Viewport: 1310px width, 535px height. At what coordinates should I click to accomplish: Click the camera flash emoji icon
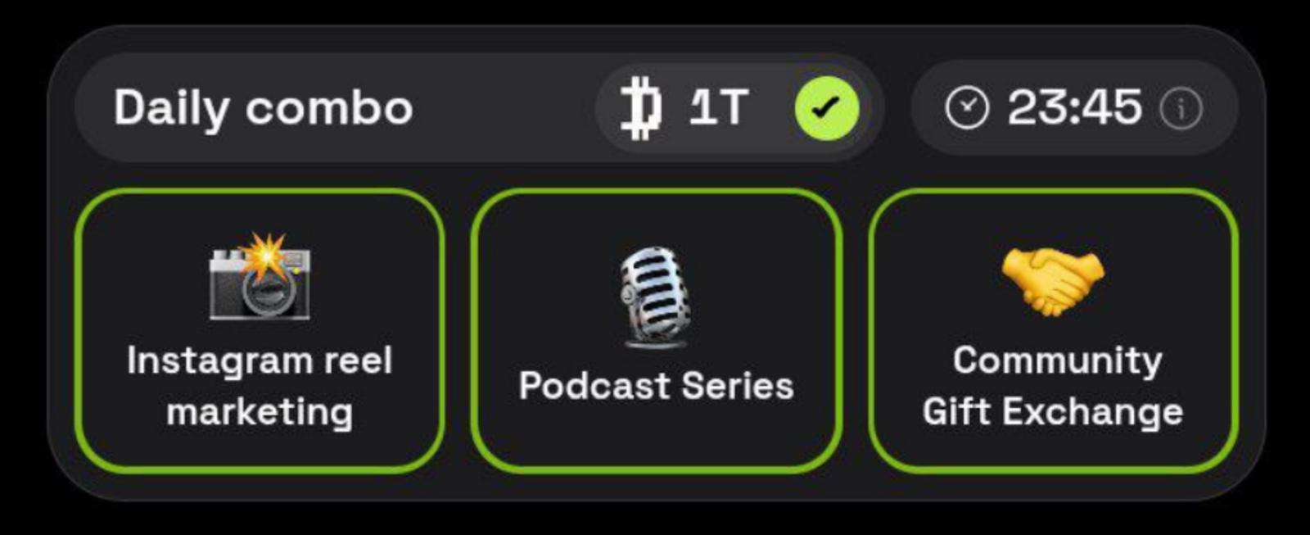pyautogui.click(x=260, y=277)
